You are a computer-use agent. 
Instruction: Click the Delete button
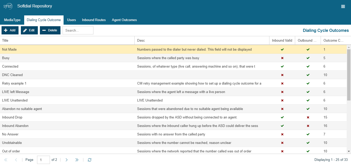click(x=50, y=30)
